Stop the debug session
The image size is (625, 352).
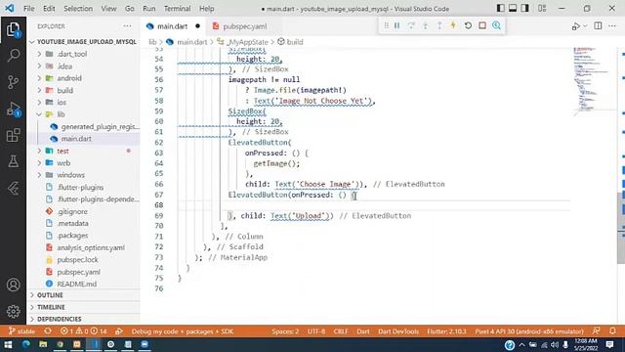tap(482, 25)
